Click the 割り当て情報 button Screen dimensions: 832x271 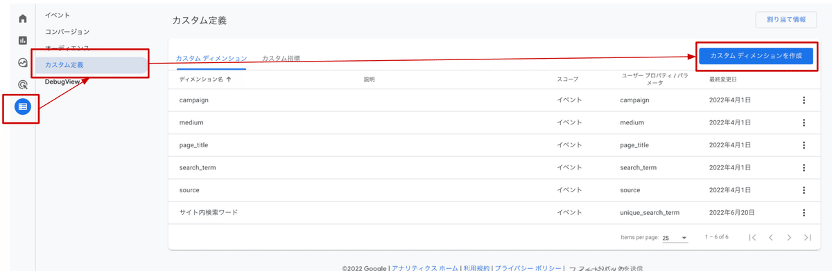[x=786, y=20]
